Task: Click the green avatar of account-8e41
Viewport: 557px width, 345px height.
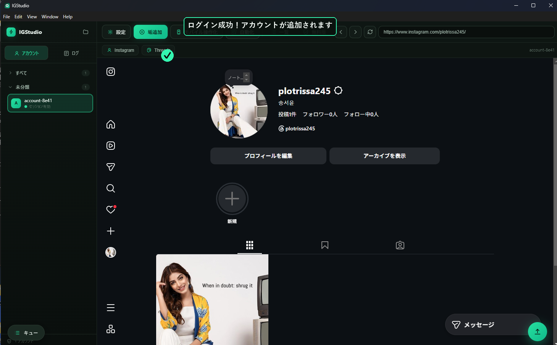Action: pyautogui.click(x=16, y=103)
